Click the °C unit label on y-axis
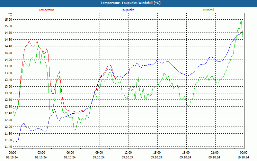The image size is (257, 161). pyautogui.click(x=10, y=14)
